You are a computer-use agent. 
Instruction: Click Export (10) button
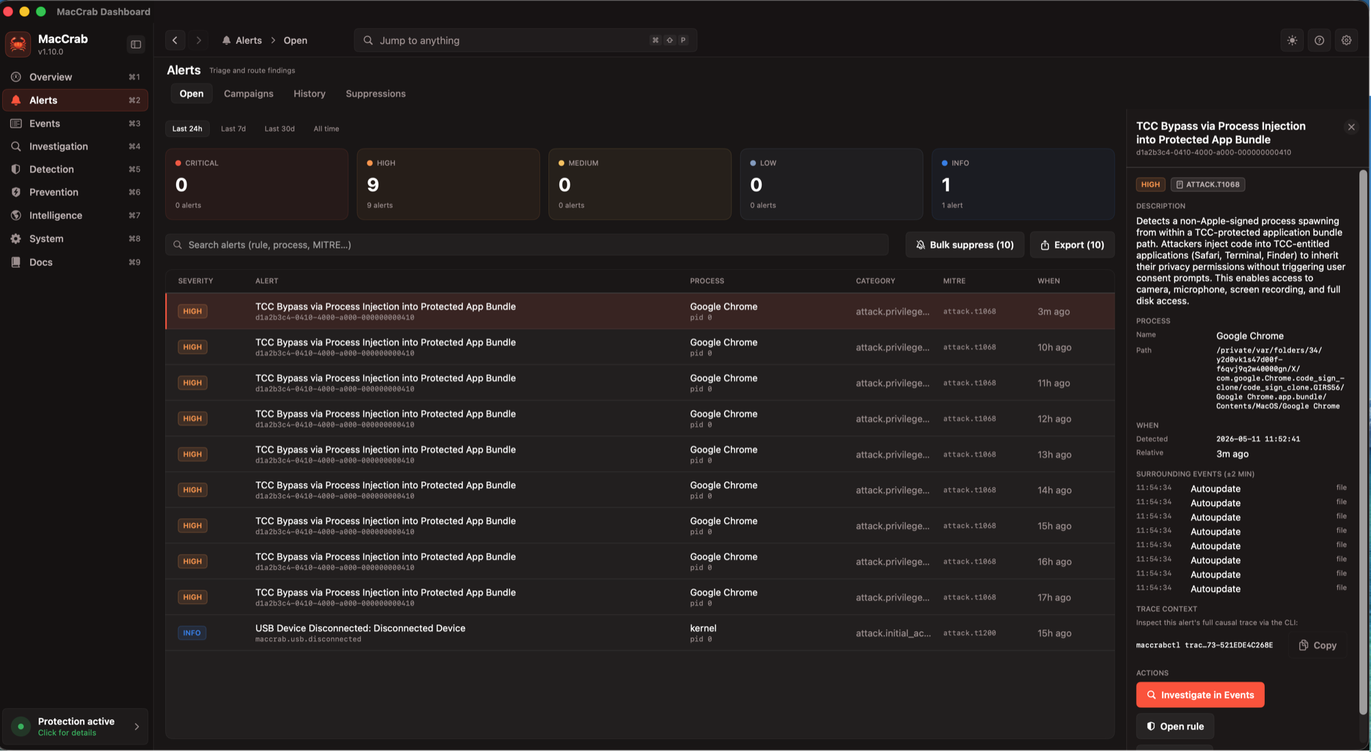tap(1072, 245)
